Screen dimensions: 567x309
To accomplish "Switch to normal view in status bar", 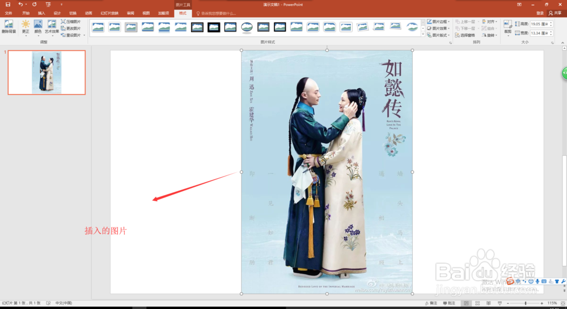I will pyautogui.click(x=466, y=303).
